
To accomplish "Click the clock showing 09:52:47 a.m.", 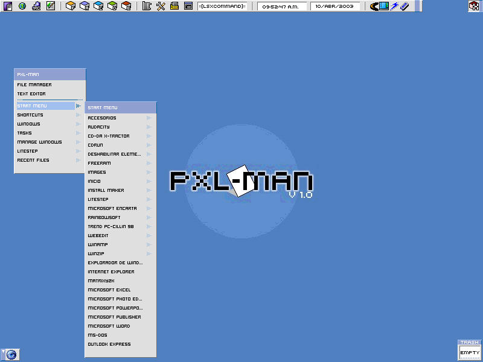I will pyautogui.click(x=282, y=6).
